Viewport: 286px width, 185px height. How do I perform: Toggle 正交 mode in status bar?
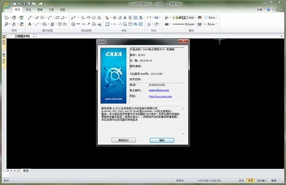pyautogui.click(x=241, y=180)
